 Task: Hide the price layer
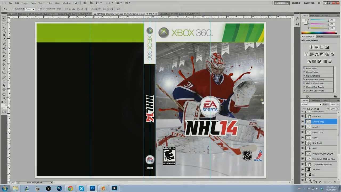coord(303,148)
